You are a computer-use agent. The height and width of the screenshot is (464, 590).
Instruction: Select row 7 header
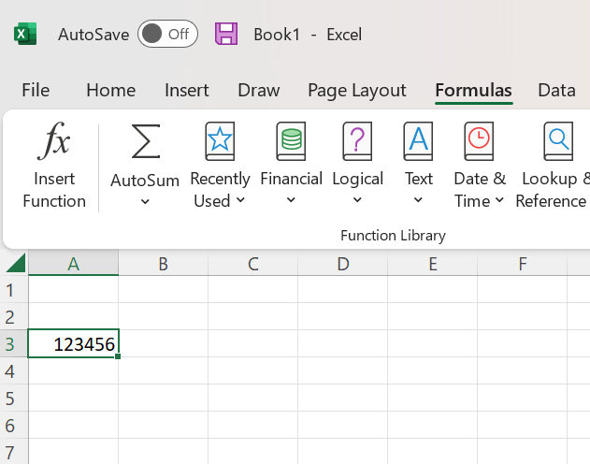13,452
